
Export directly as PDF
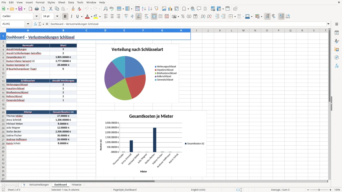click(x=30, y=9)
